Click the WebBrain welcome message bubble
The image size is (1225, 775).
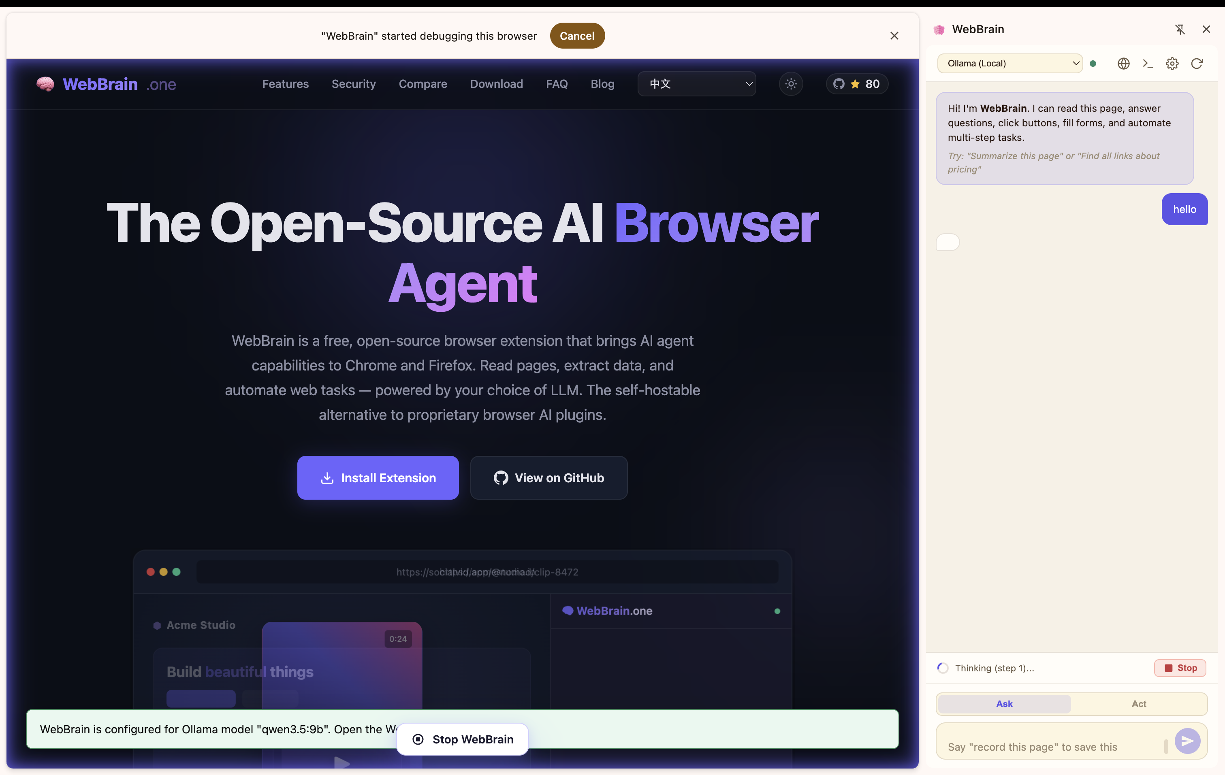[x=1064, y=138]
